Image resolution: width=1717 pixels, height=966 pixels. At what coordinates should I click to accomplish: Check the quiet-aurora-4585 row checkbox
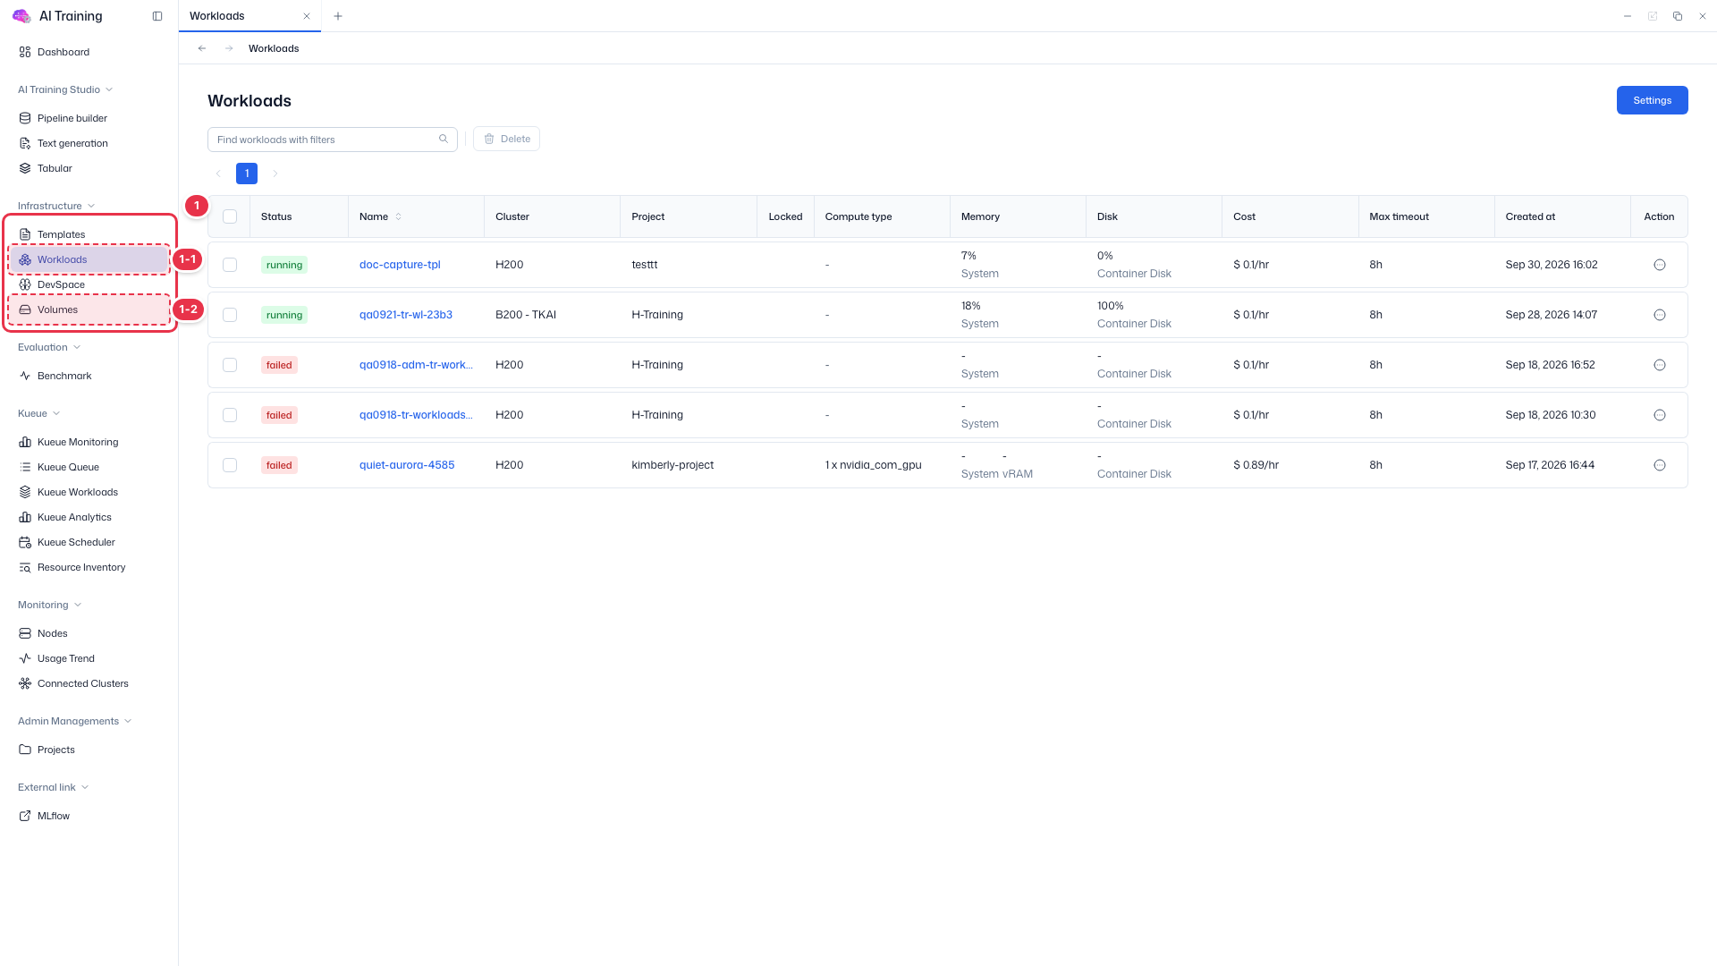coord(230,465)
